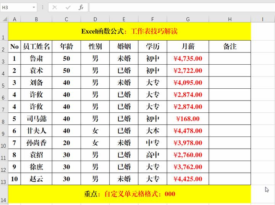Click the Cancel X icon in formula bar
The height and width of the screenshot is (205, 275).
[55, 7]
